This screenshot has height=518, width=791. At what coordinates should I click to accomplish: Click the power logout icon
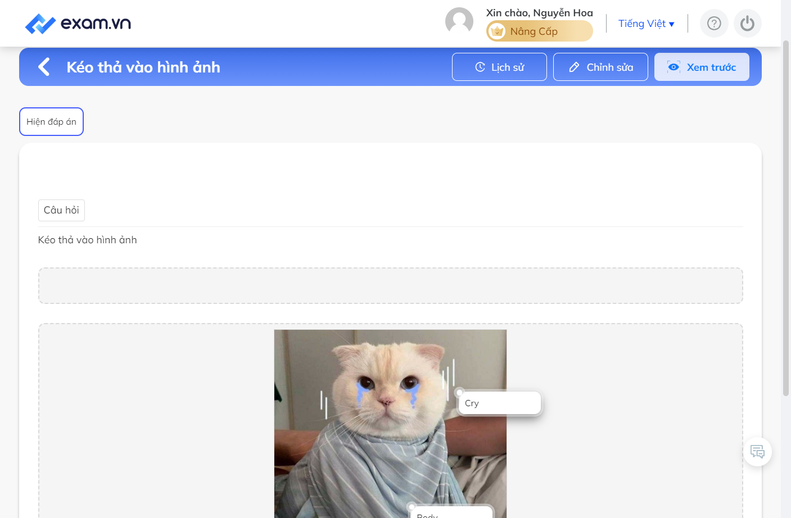tap(747, 23)
